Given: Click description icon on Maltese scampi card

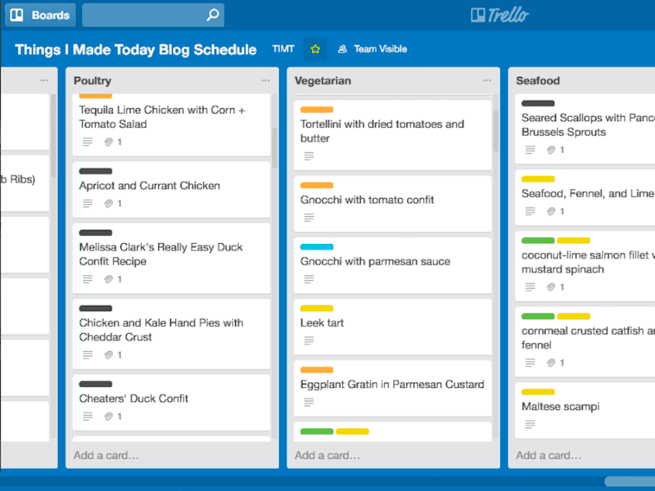Looking at the screenshot, I should [530, 424].
